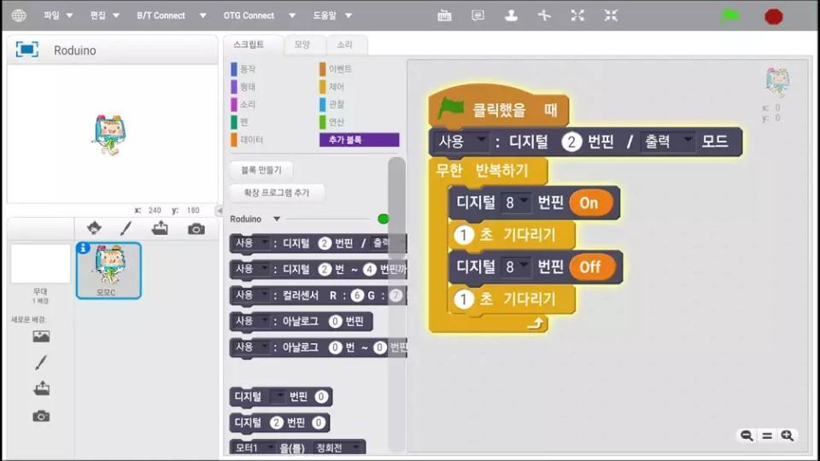Click the green Roduino connection indicator

tap(383, 219)
